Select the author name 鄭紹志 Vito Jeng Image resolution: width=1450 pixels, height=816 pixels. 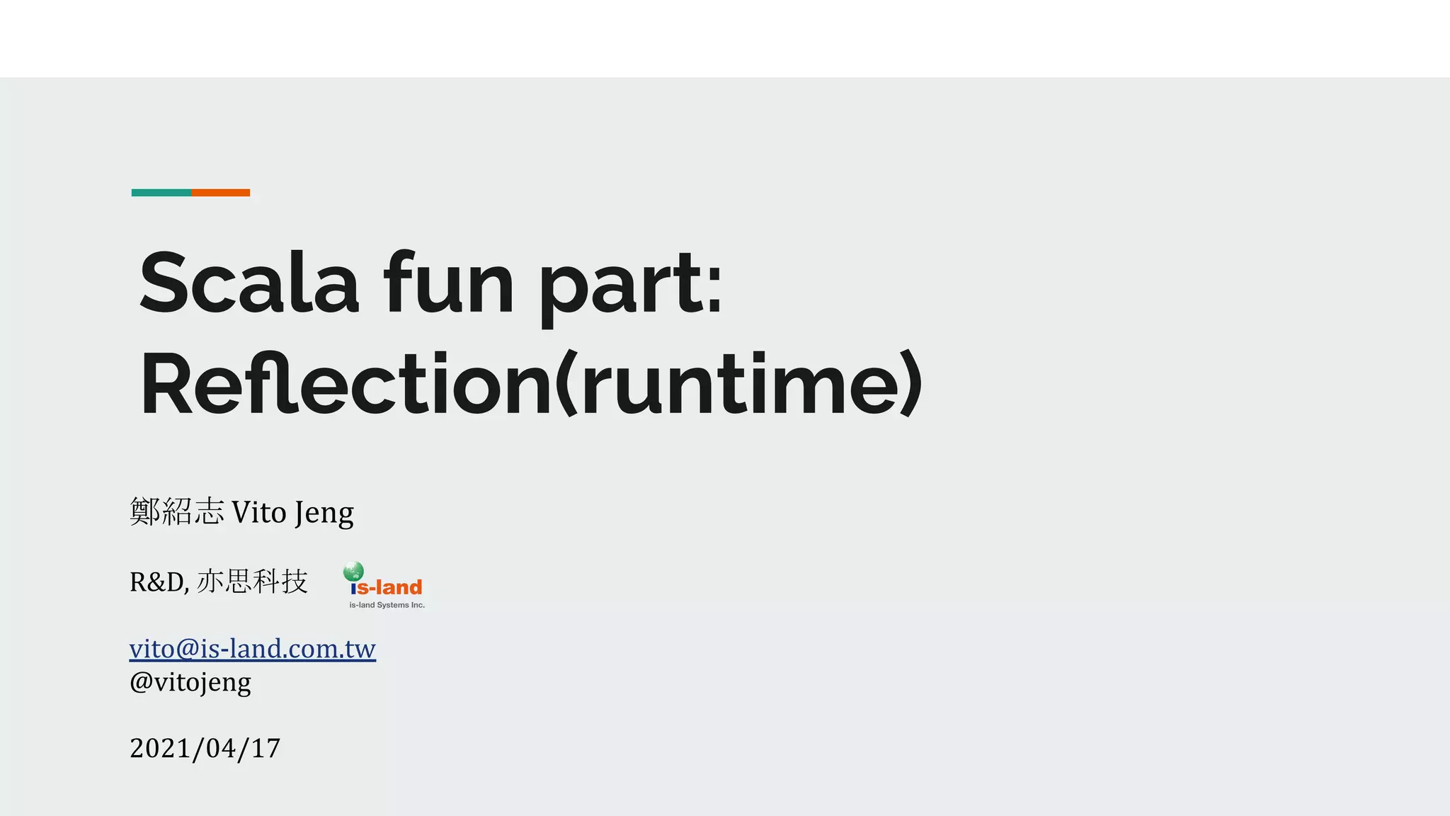241,512
